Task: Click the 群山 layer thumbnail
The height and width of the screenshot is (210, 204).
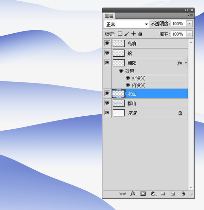Action: (119, 103)
